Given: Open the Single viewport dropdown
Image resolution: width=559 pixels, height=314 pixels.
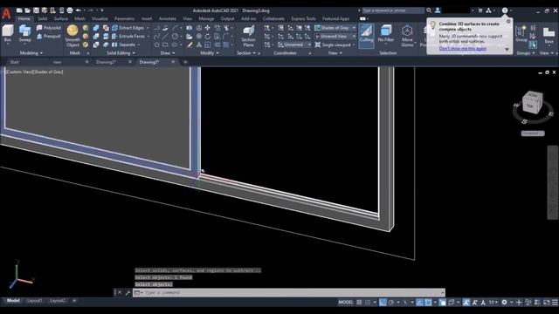Looking at the screenshot, I should (335, 44).
